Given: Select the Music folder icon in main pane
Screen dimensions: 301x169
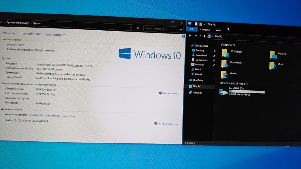Looking at the screenshot, I should click(x=273, y=66).
